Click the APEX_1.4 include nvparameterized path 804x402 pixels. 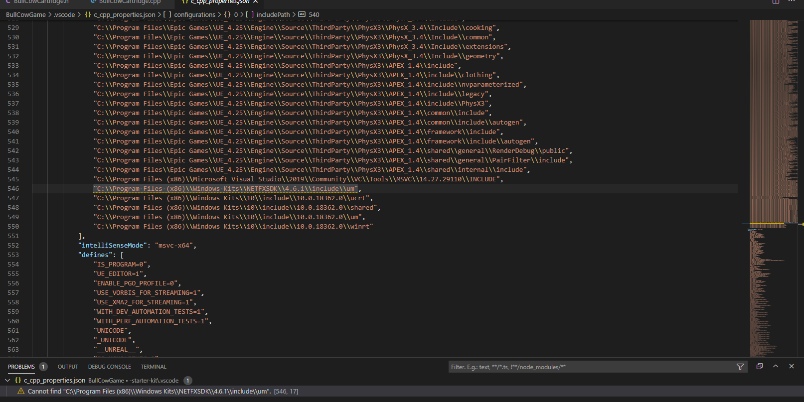(x=308, y=85)
